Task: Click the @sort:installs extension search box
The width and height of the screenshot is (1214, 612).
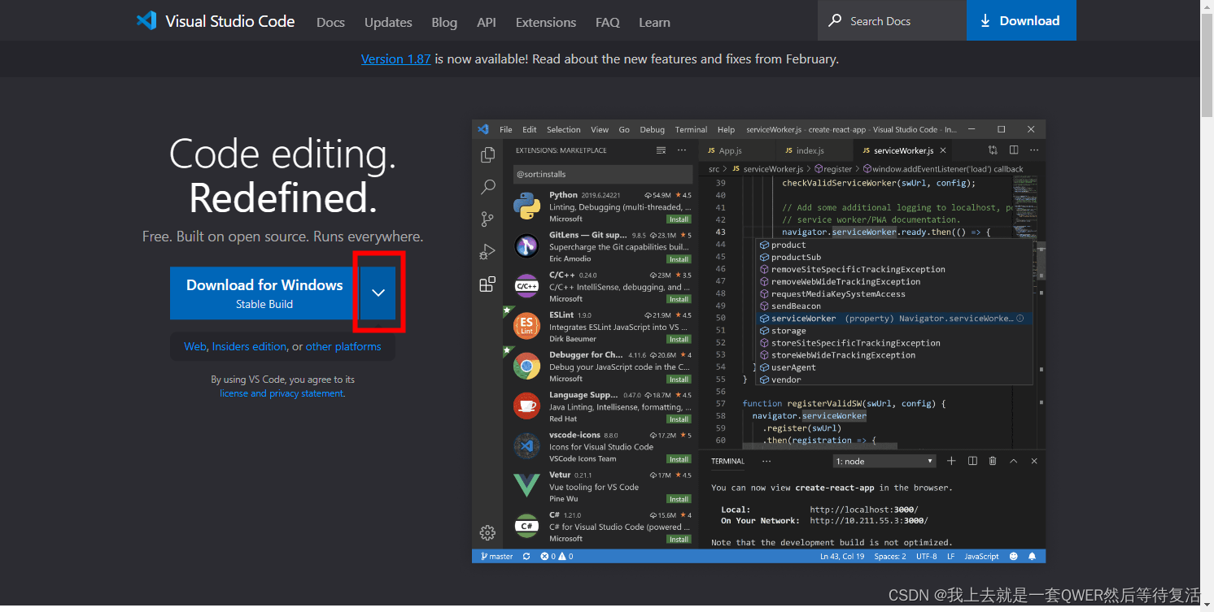Action: pos(603,174)
